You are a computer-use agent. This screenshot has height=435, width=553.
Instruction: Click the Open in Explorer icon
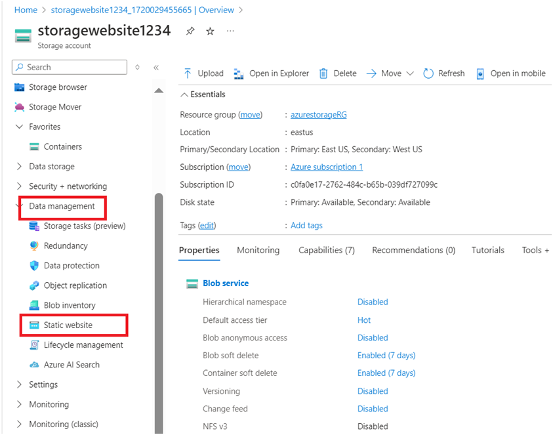click(x=239, y=73)
